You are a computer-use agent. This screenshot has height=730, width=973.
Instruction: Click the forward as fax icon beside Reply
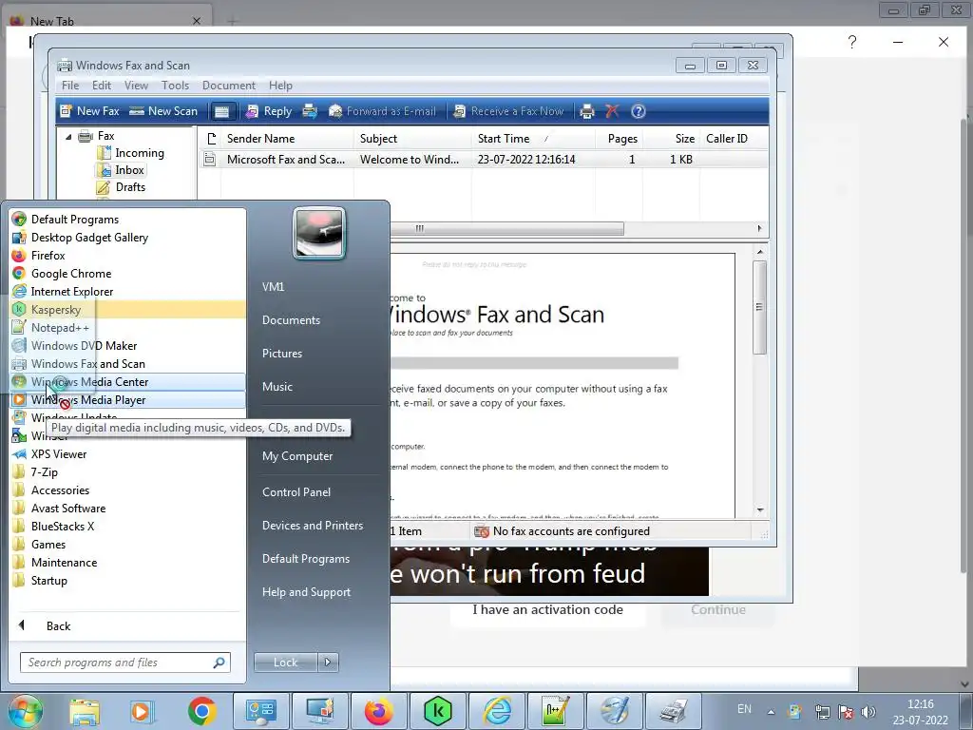[310, 111]
